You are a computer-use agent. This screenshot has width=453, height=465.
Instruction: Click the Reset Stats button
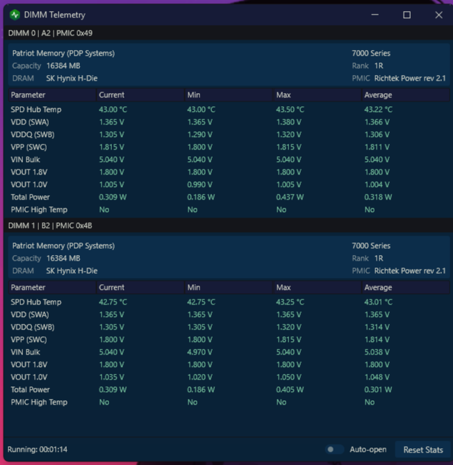tap(423, 450)
